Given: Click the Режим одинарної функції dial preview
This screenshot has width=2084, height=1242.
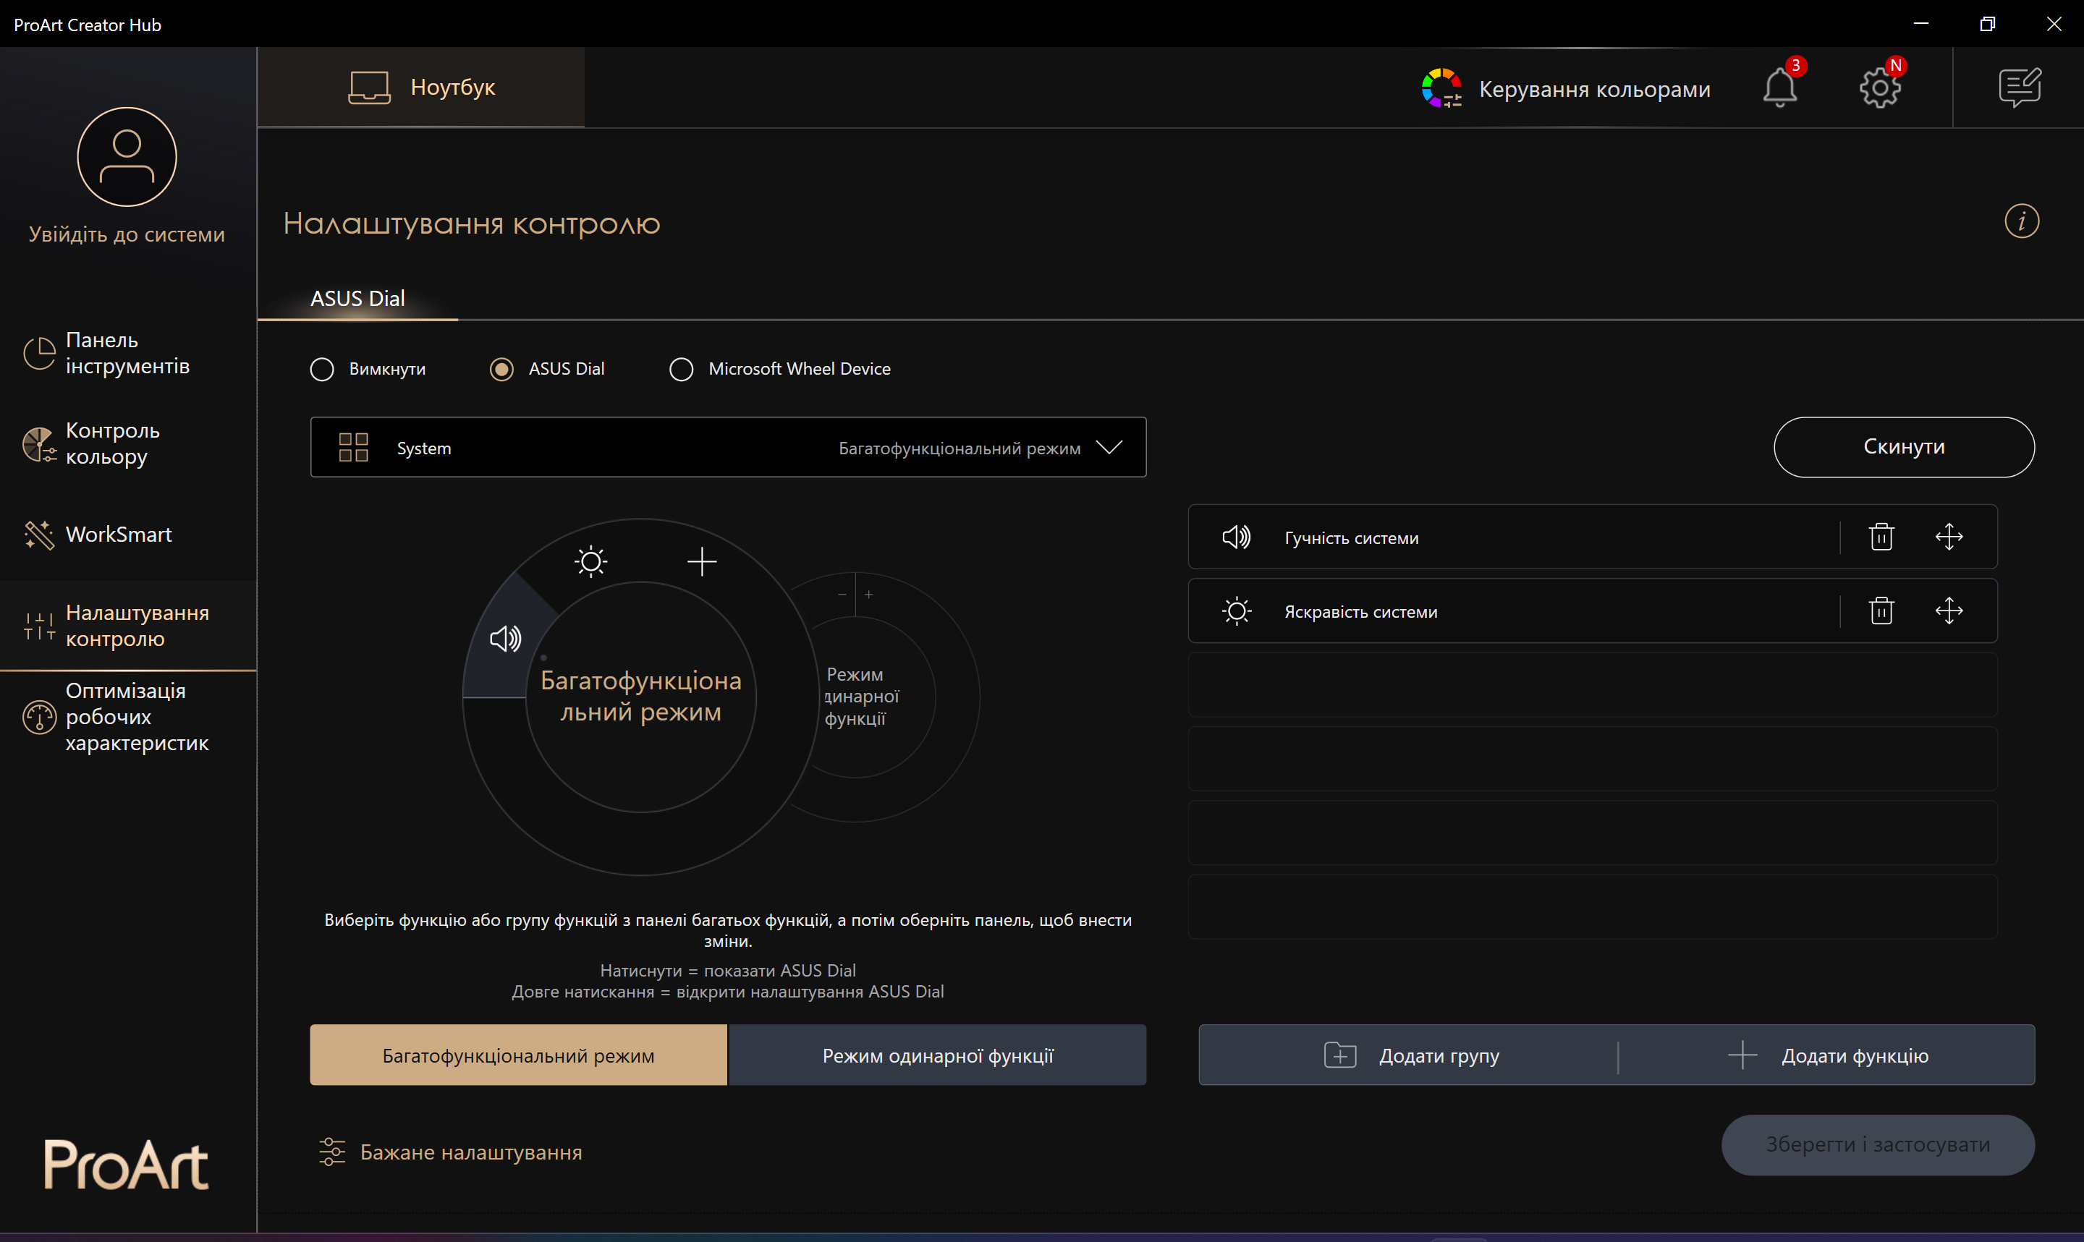Looking at the screenshot, I should coord(871,697).
